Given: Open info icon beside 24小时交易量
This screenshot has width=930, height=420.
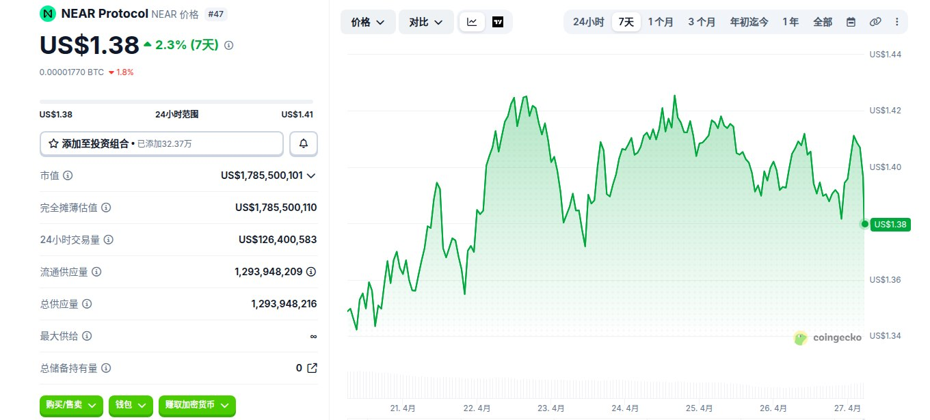Looking at the screenshot, I should [x=108, y=240].
